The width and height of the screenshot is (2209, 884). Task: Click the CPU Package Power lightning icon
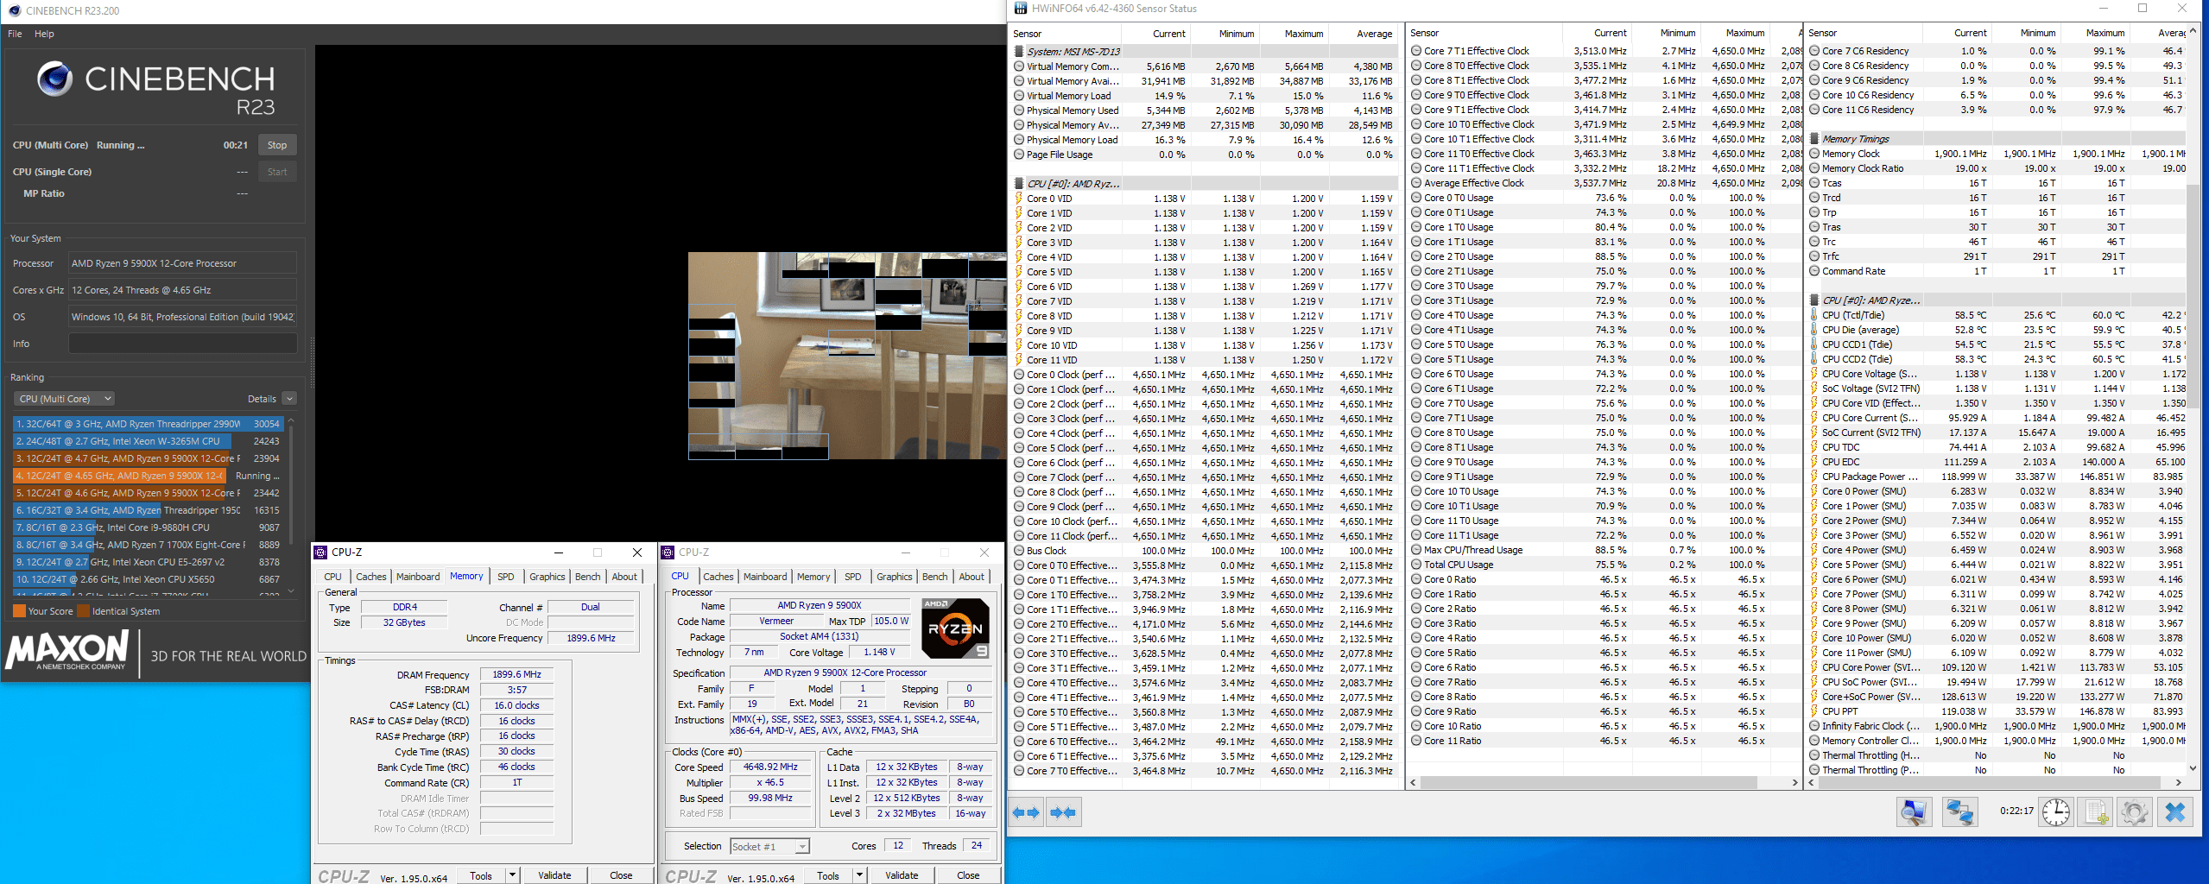point(1814,477)
